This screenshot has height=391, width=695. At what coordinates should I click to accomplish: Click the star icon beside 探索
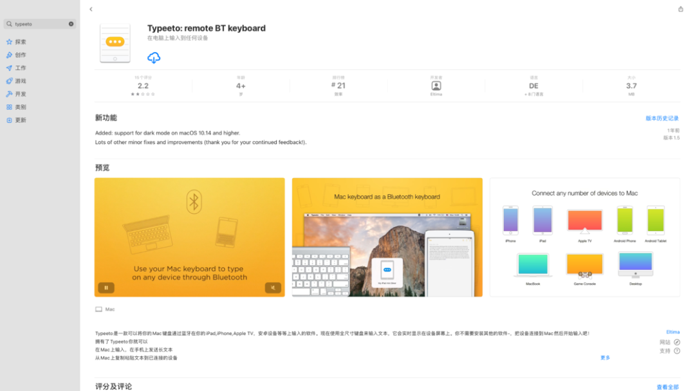(9, 42)
